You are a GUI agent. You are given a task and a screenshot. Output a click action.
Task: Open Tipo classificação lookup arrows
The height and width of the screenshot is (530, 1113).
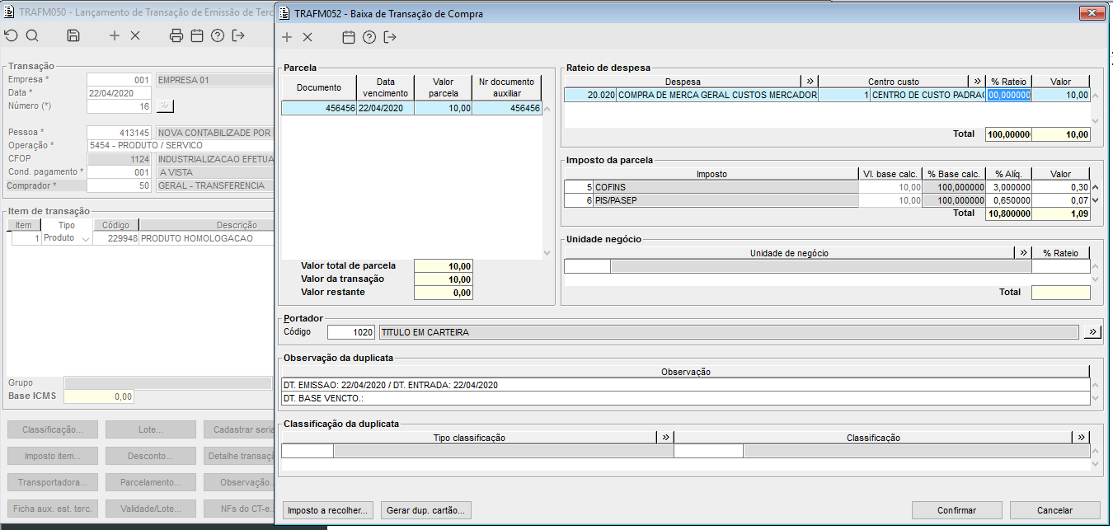pyautogui.click(x=665, y=438)
